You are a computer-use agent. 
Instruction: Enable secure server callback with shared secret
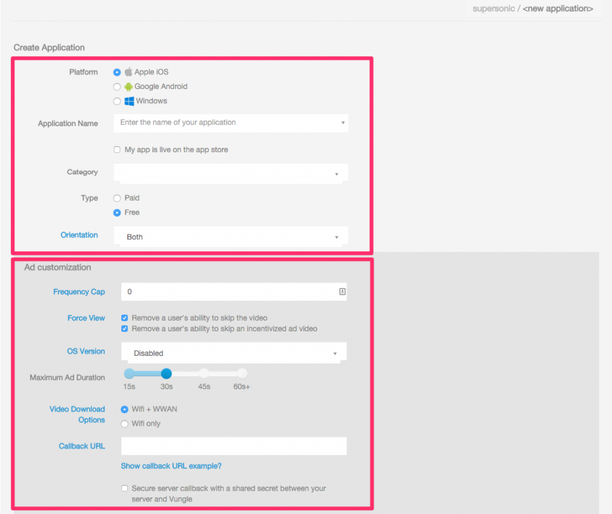(x=124, y=488)
